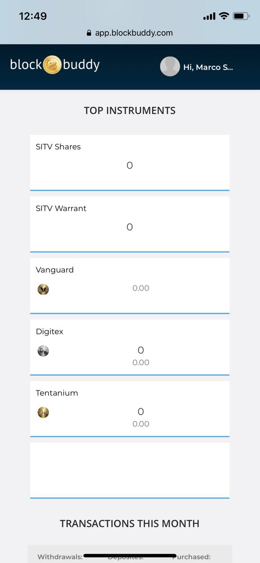Screen dimensions: 260x563
Task: Click the Tentanium gold coin icon
Action: [43, 412]
